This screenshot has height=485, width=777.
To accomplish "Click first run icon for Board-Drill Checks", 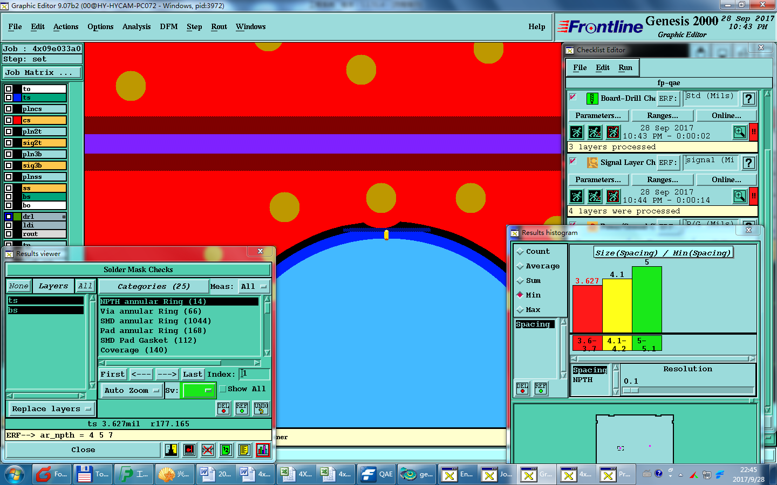I will pos(577,132).
